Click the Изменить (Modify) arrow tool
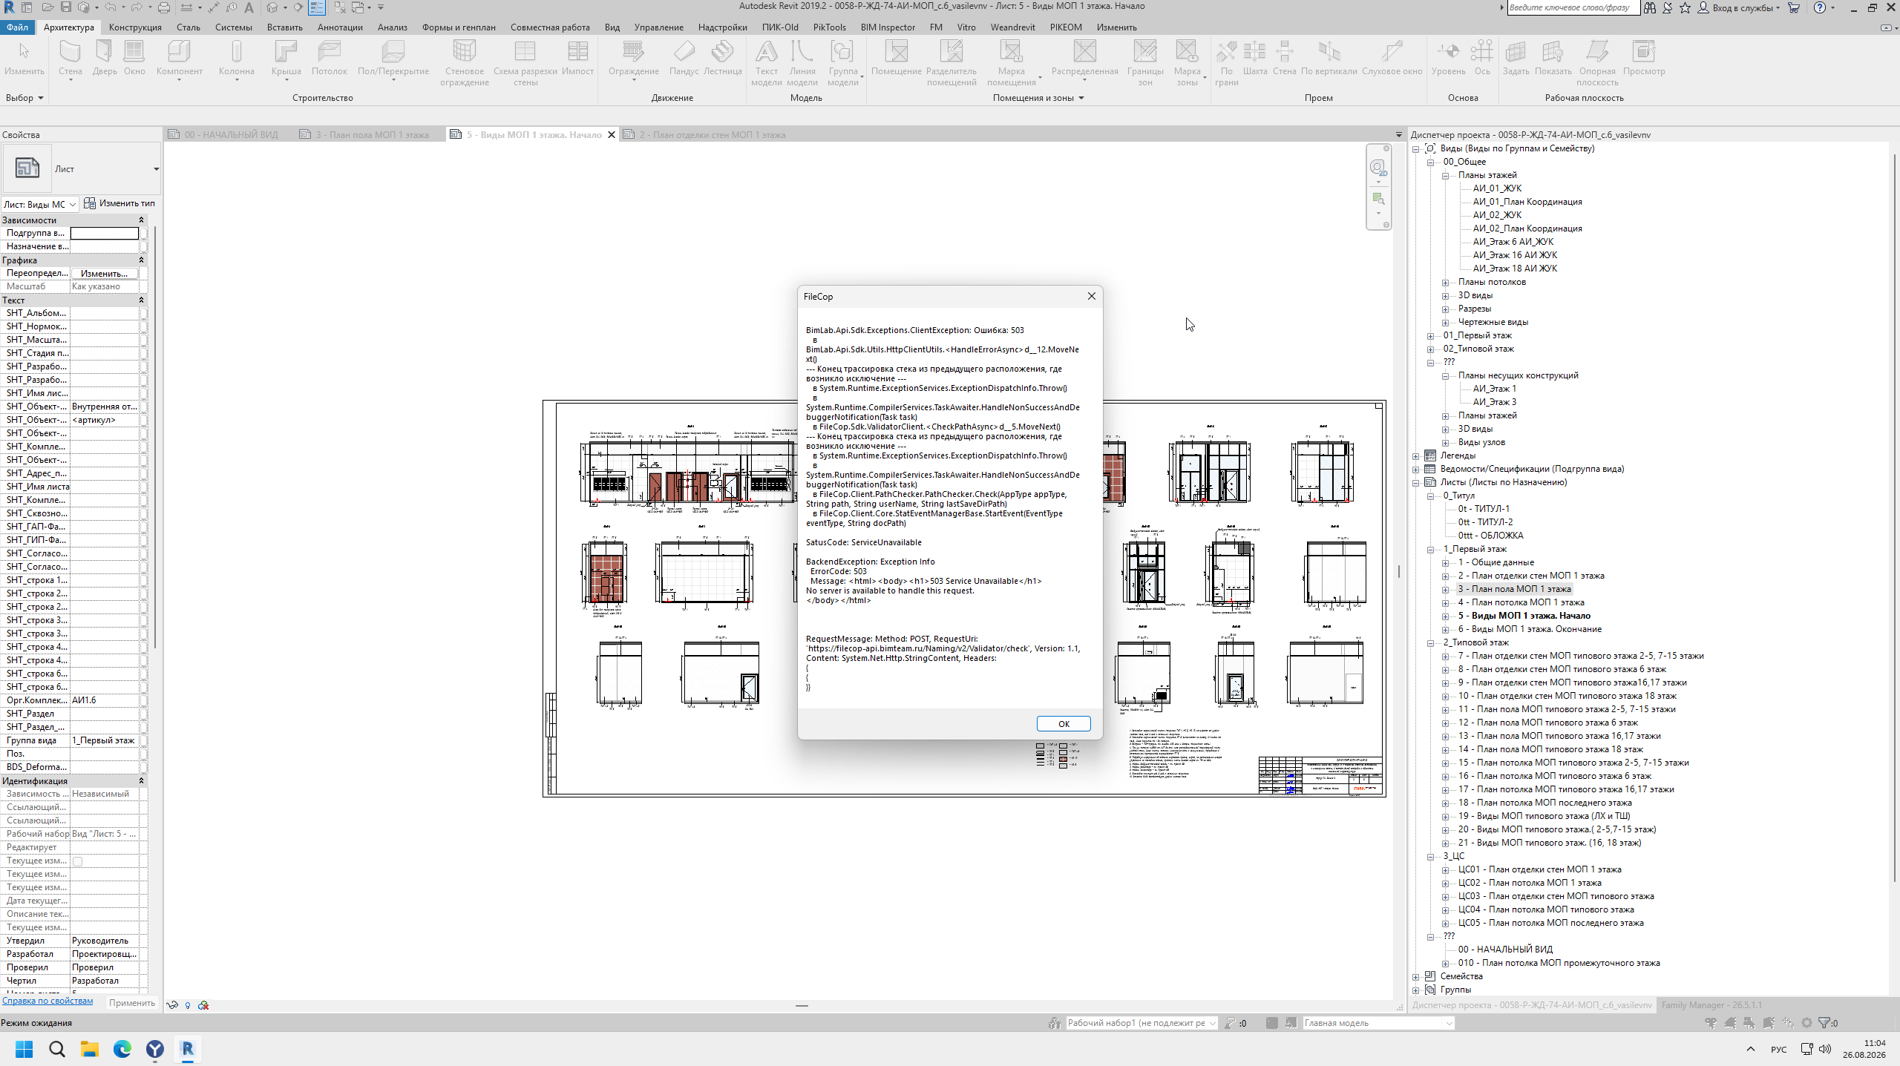This screenshot has height=1066, width=1900. pyautogui.click(x=24, y=59)
